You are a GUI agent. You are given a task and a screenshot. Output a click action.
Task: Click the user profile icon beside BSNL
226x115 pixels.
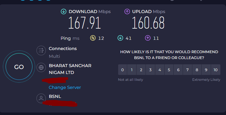pos(41,98)
